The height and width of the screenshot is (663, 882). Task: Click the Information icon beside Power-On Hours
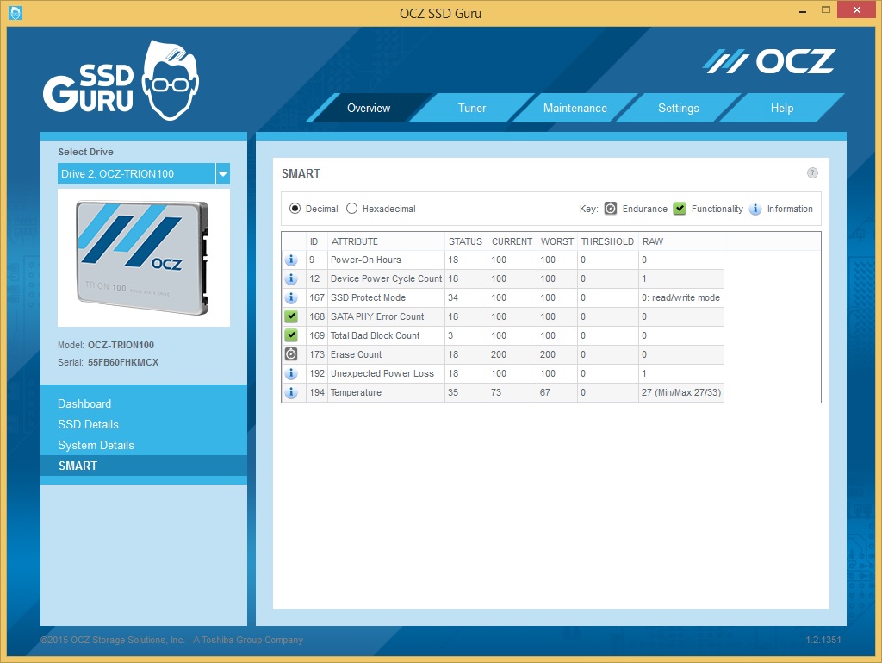tap(291, 260)
